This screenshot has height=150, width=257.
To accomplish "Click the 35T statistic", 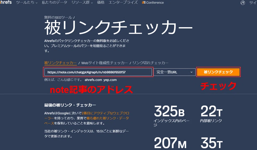I will tap(211, 143).
